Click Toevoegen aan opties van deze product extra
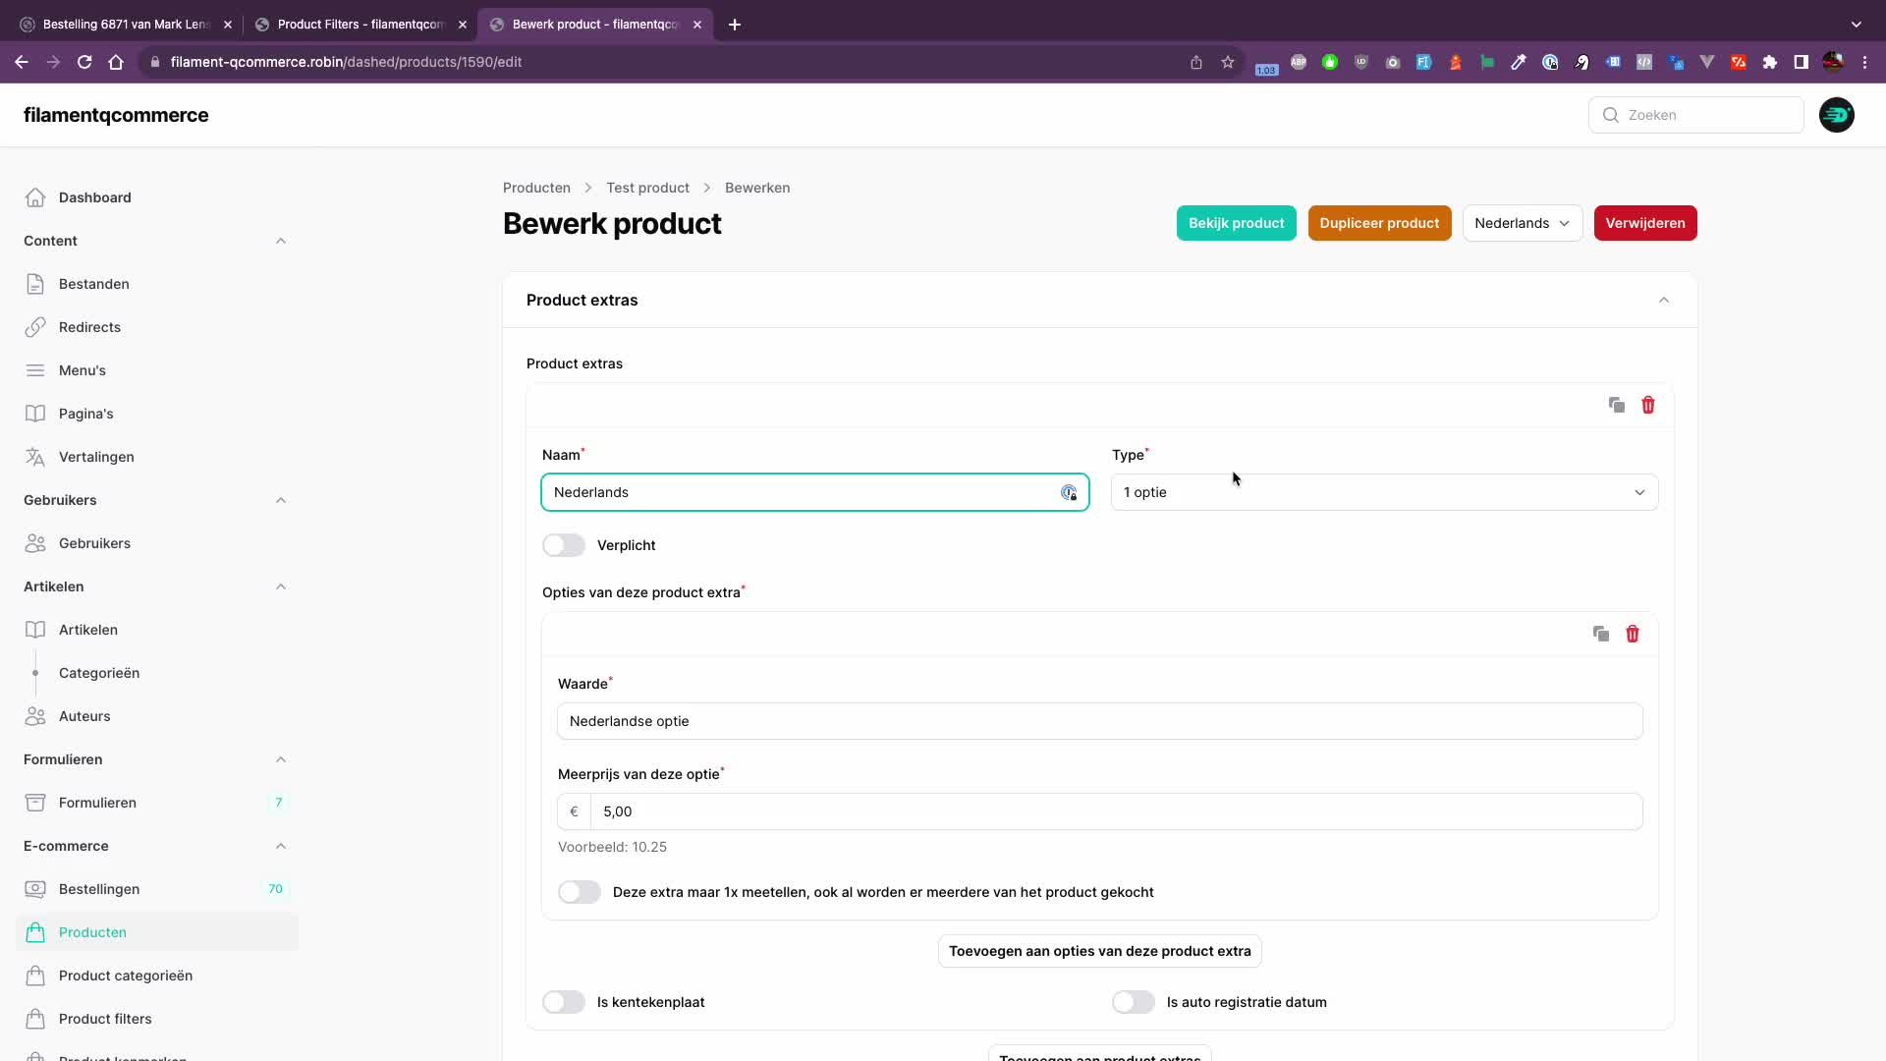1886x1061 pixels. (1099, 951)
